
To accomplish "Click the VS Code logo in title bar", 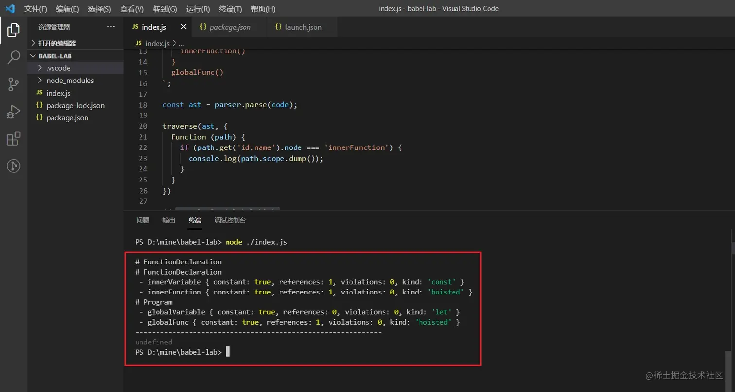I will (10, 9).
